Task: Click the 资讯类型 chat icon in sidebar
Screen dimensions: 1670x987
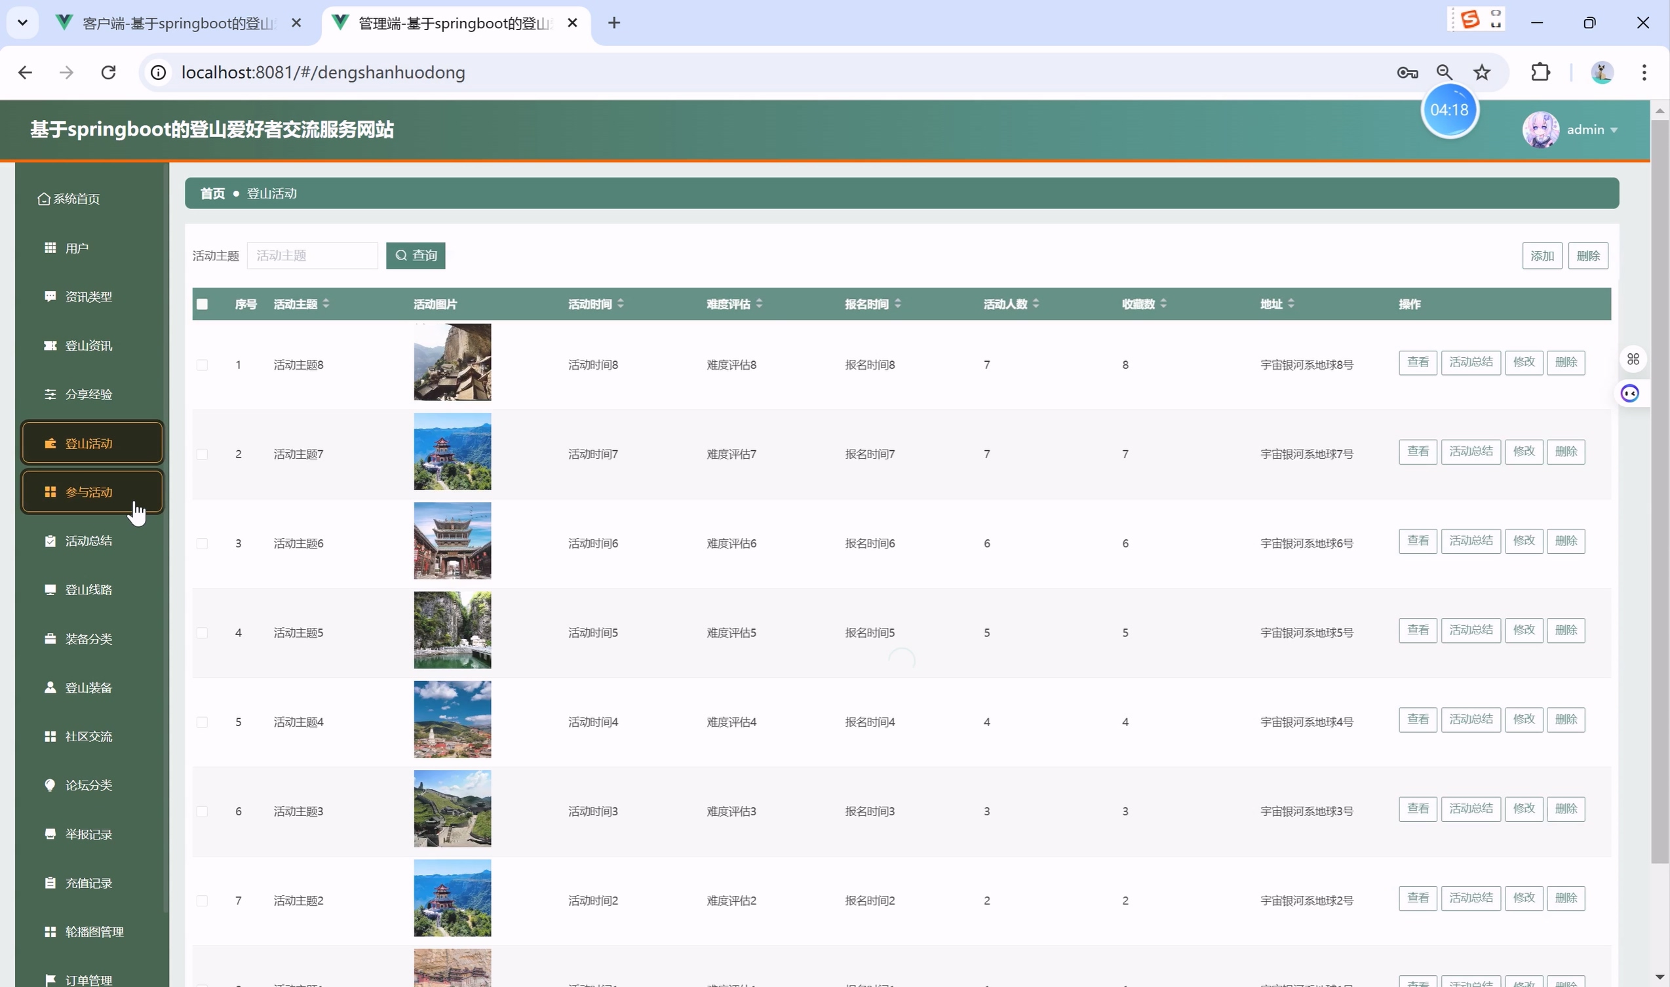Action: [50, 297]
